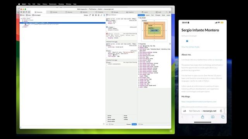Select the script element row in DOM tree
The height and width of the screenshot is (139, 248).
pos(42,24)
